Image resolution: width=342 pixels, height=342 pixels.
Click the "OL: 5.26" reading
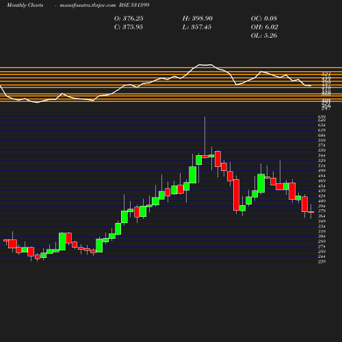point(264,36)
